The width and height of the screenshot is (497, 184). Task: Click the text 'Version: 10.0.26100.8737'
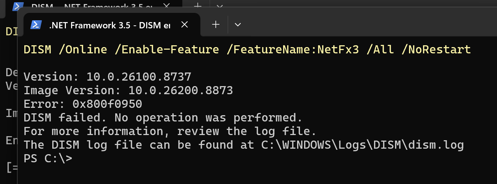[x=107, y=77]
